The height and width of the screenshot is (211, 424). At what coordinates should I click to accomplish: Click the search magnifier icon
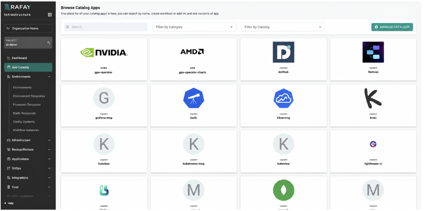click(67, 27)
